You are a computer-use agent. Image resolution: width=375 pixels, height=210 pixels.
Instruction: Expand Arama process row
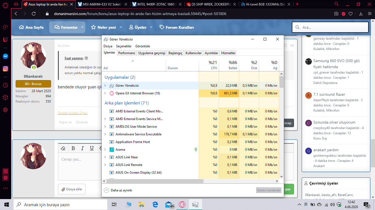pos(105,150)
